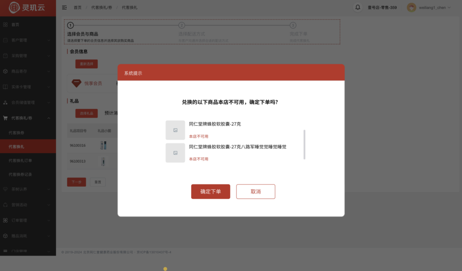Click the 礼品项目号 column header
462x271 pixels.
point(78,131)
